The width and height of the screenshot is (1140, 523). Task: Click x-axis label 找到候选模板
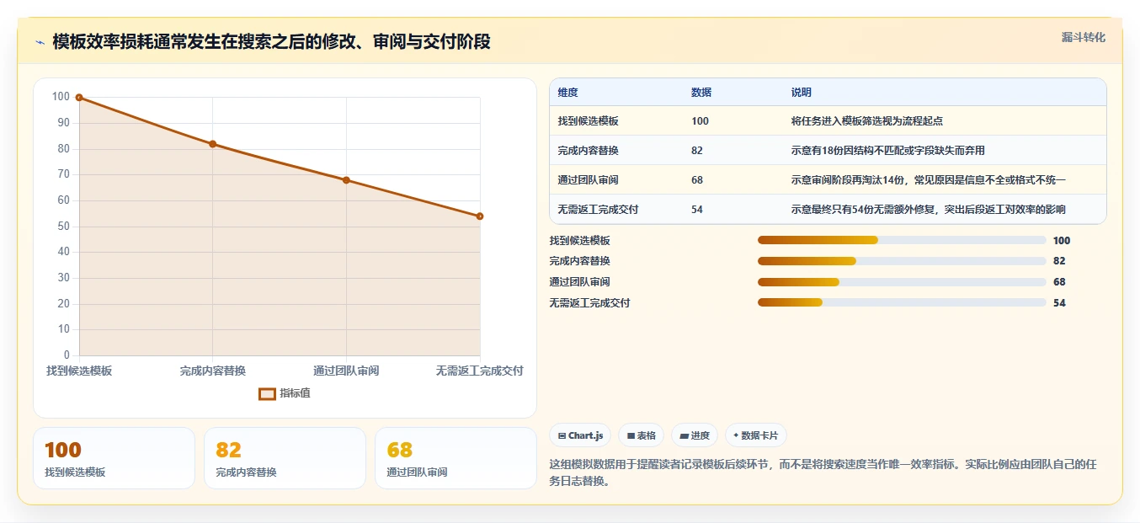79,371
